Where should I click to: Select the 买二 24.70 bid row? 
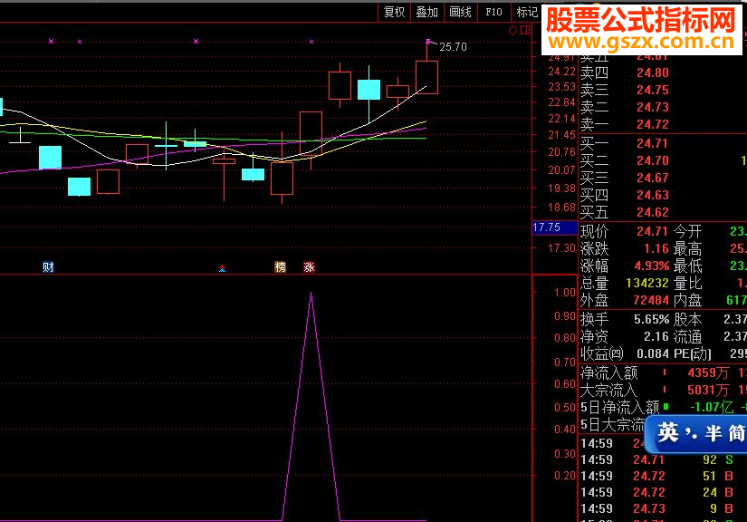coord(663,160)
